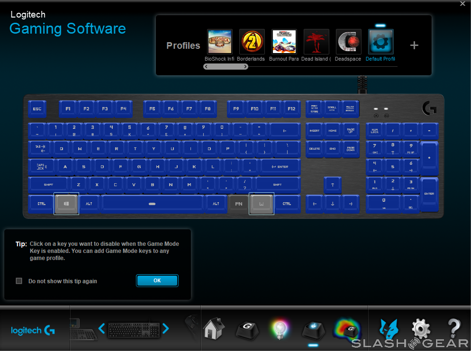Check Do not show this tip again

point(19,281)
